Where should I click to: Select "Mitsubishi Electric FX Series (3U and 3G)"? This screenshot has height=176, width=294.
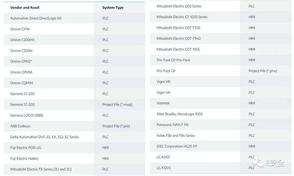pos(41,169)
